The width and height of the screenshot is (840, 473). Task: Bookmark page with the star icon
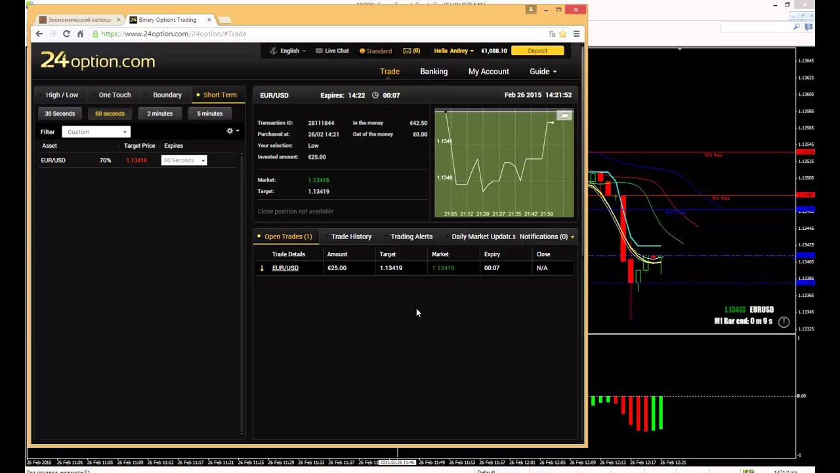(x=562, y=34)
